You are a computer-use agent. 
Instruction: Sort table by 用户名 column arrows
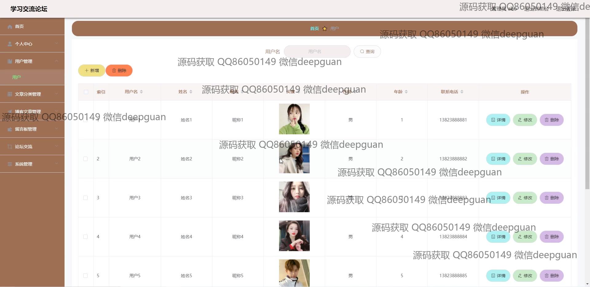click(x=141, y=92)
